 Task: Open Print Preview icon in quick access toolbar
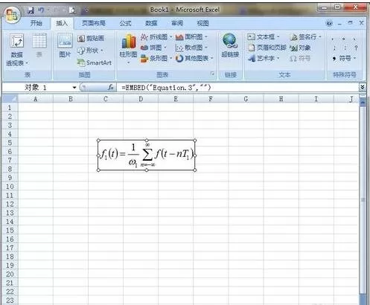(x=72, y=10)
